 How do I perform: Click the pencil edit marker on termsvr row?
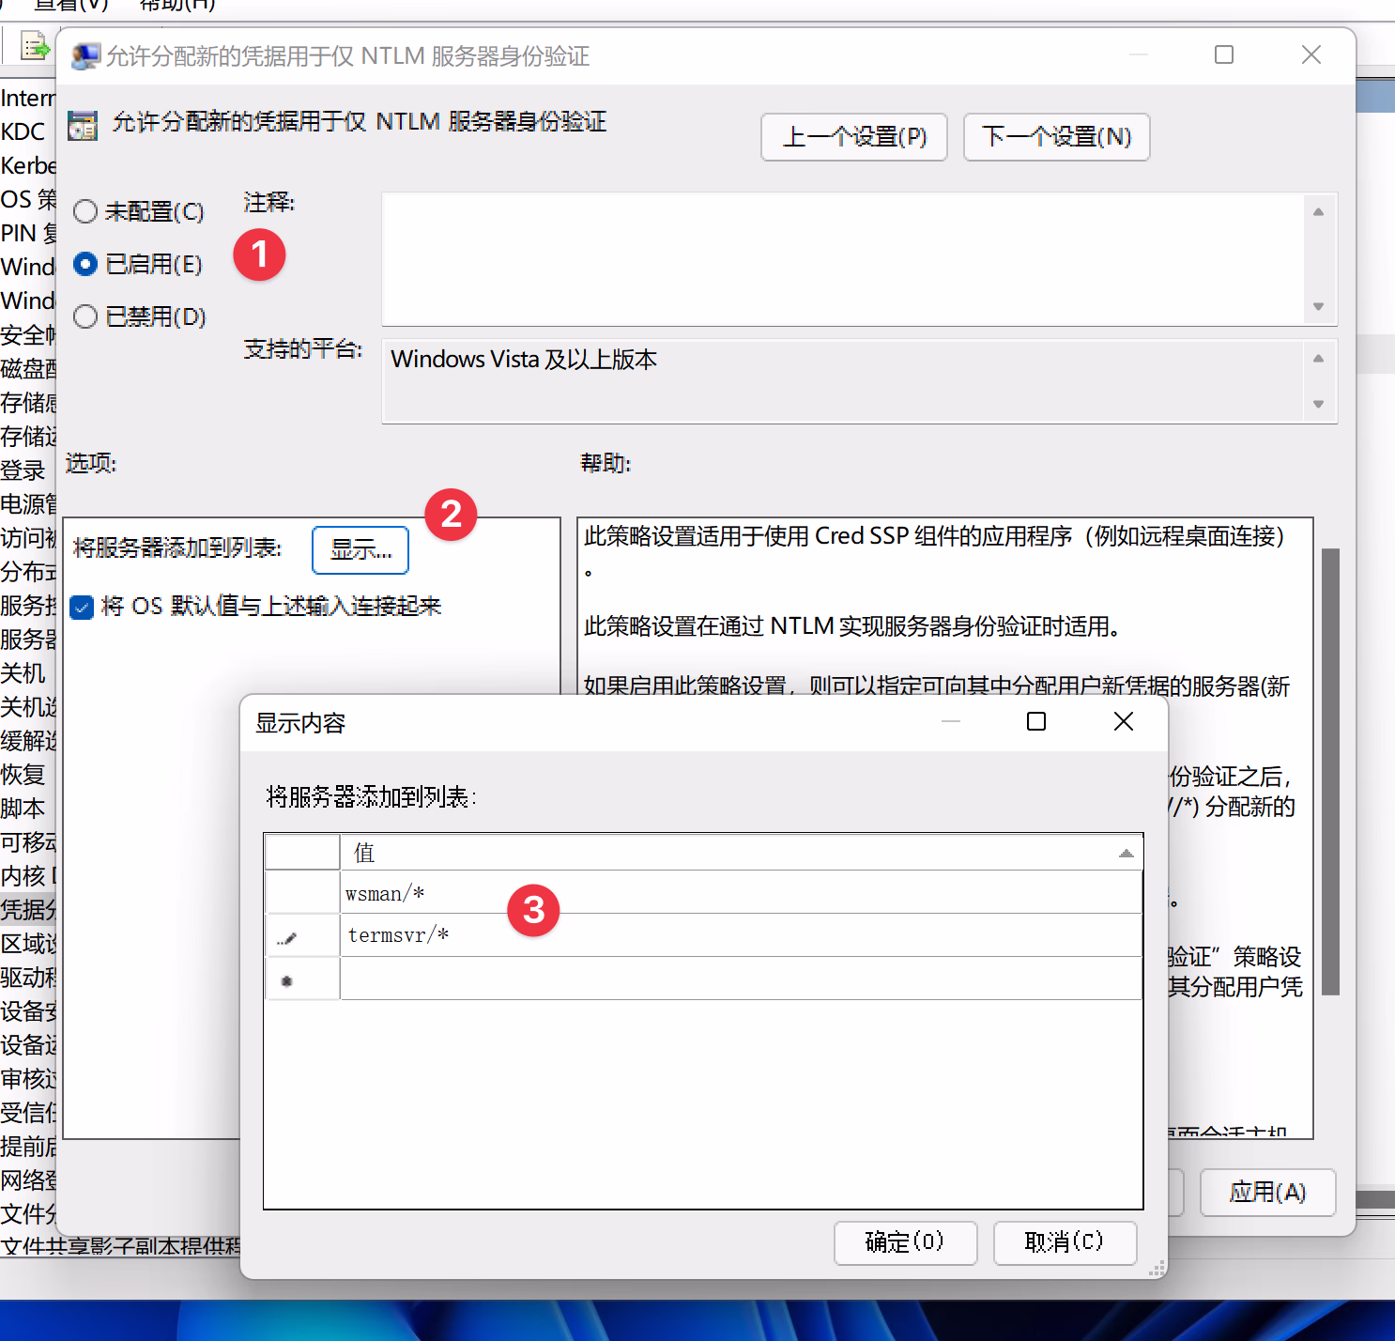287,937
